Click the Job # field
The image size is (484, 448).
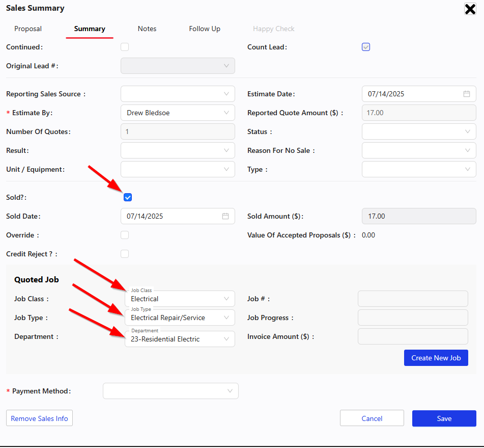(413, 299)
